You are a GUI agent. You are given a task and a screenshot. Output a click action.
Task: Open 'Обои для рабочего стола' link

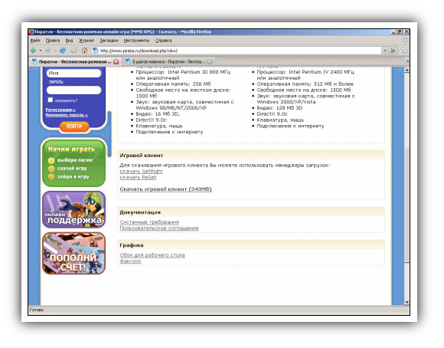[x=152, y=255]
